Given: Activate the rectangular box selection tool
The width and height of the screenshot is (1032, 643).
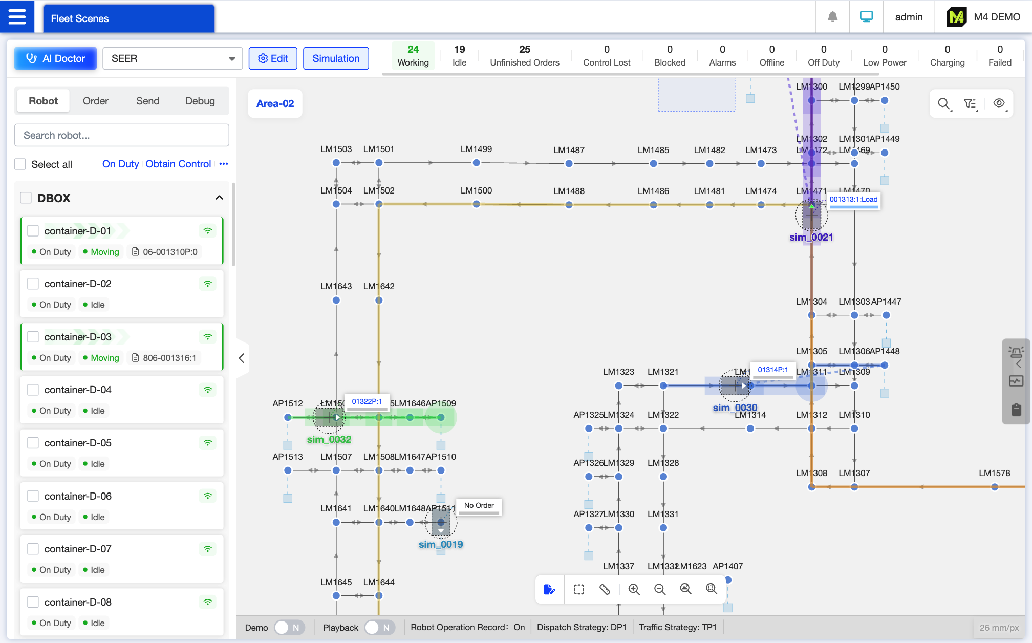Looking at the screenshot, I should point(579,589).
